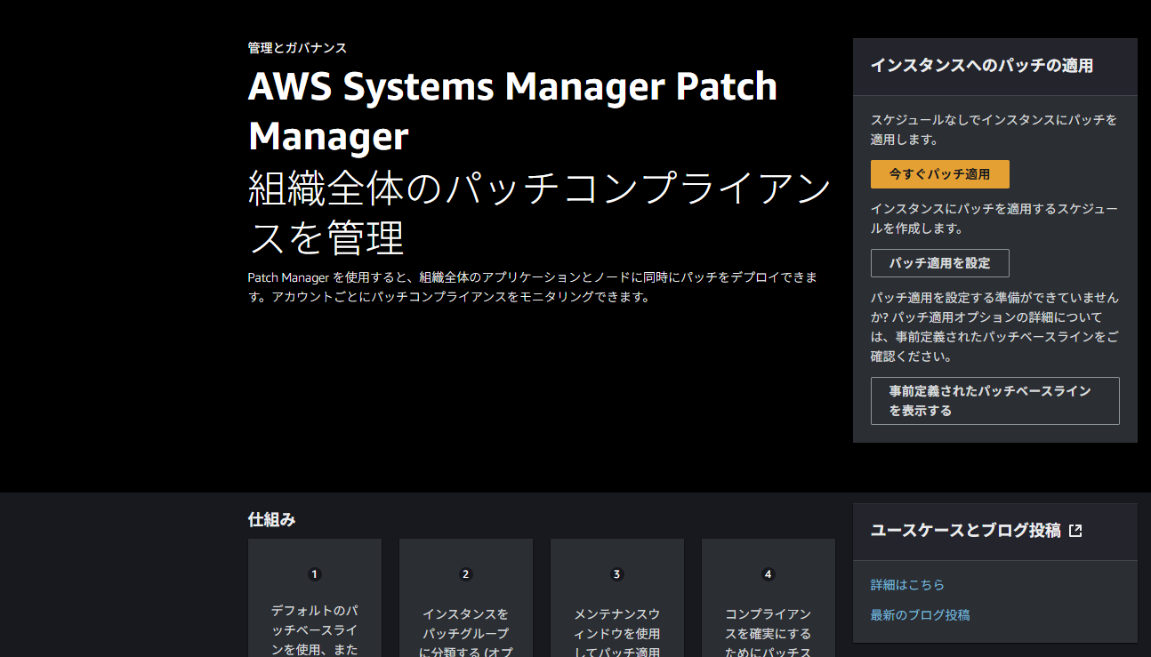
Task: Click the パッチ適用を設定する準備ができていませんか paragraph
Action: pos(994,327)
